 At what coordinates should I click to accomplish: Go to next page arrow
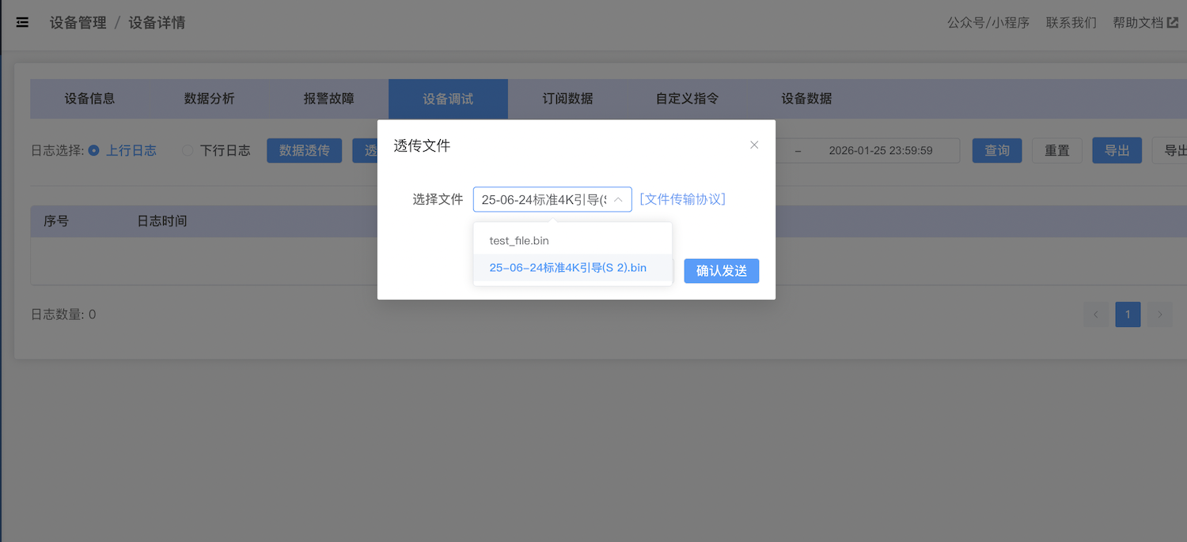coord(1159,314)
